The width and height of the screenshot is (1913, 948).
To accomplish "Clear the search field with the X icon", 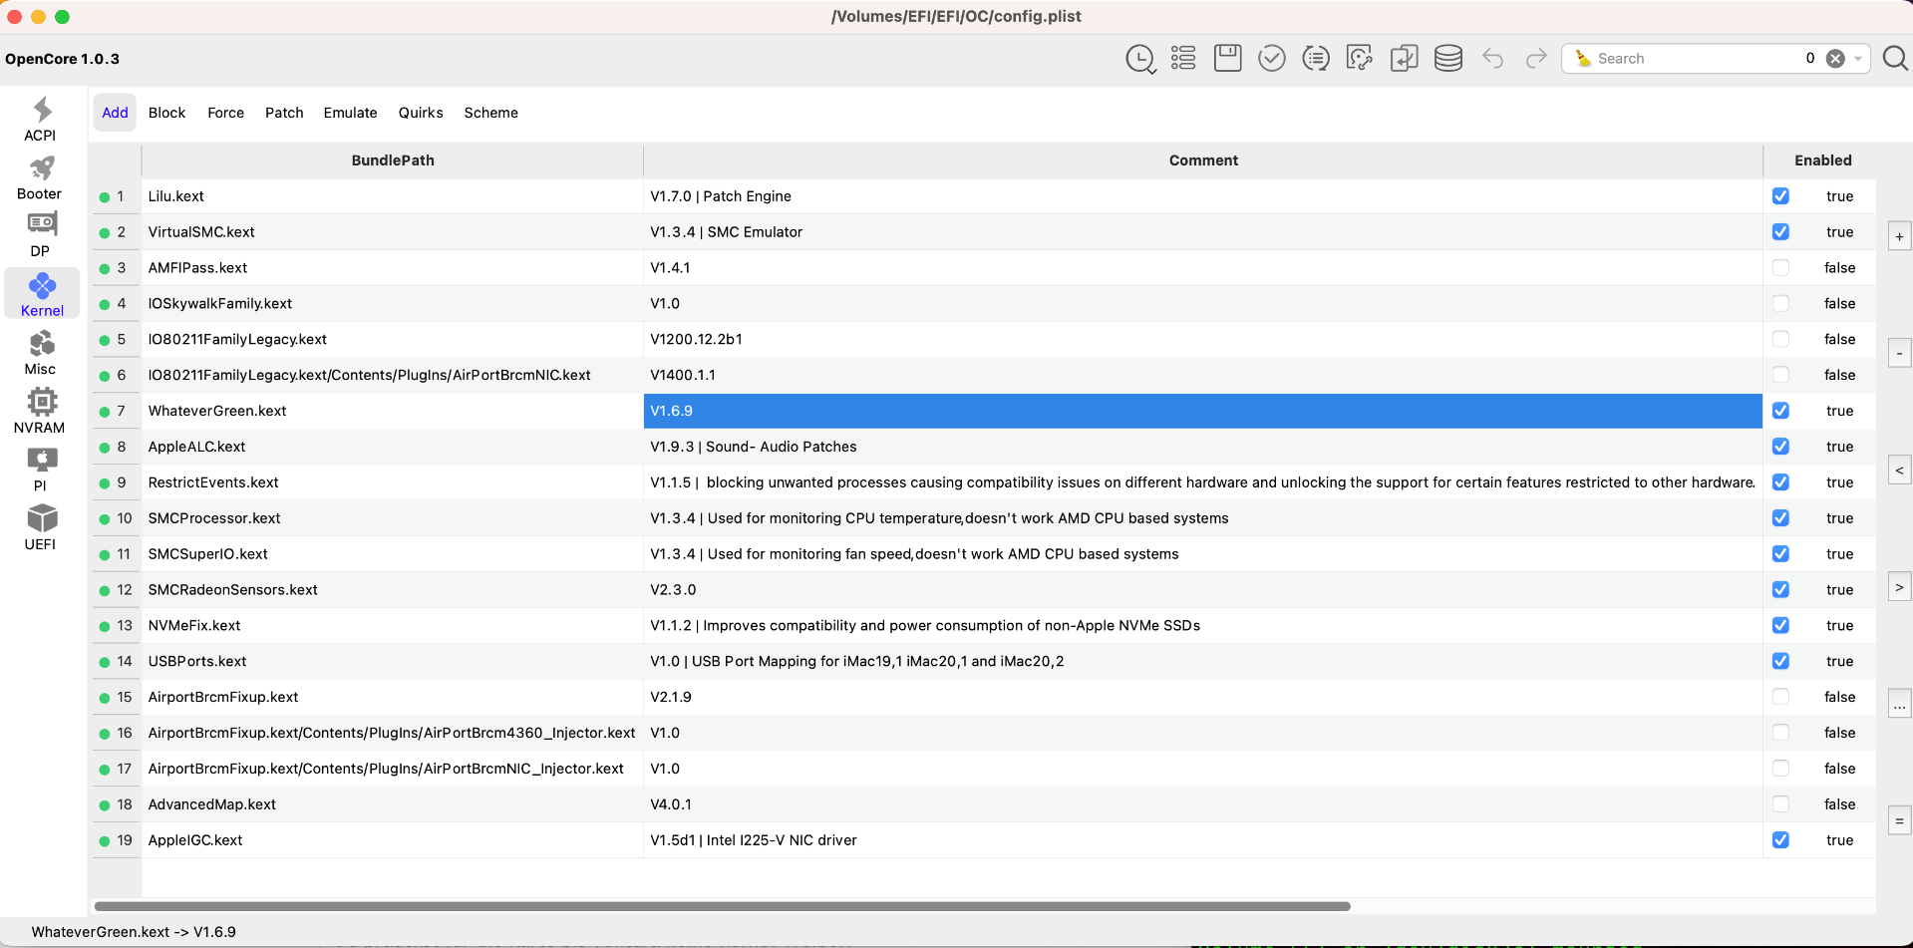I will 1835,59.
